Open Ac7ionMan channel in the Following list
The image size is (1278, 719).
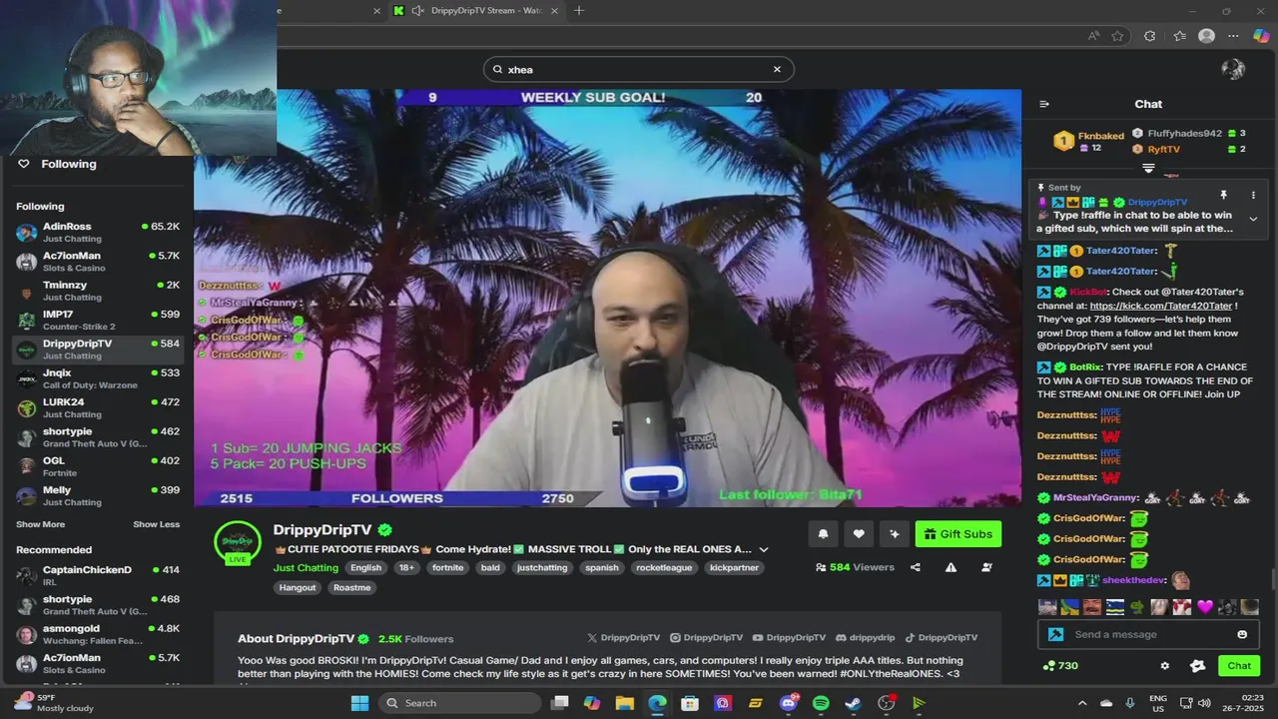pyautogui.click(x=98, y=262)
